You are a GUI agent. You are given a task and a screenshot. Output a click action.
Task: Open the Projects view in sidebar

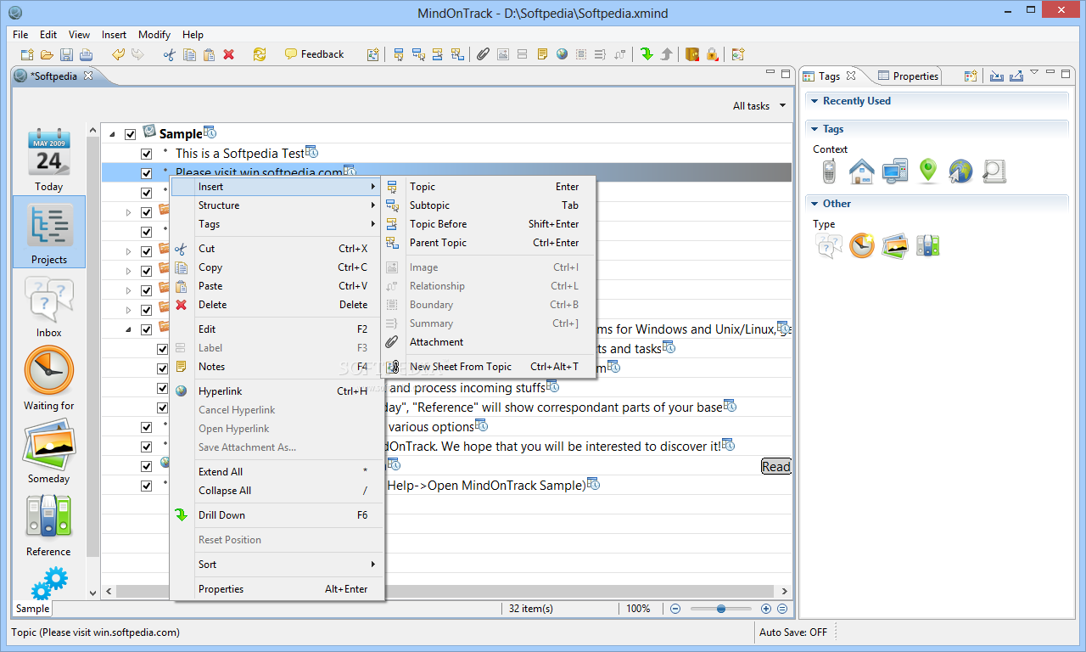click(x=48, y=233)
